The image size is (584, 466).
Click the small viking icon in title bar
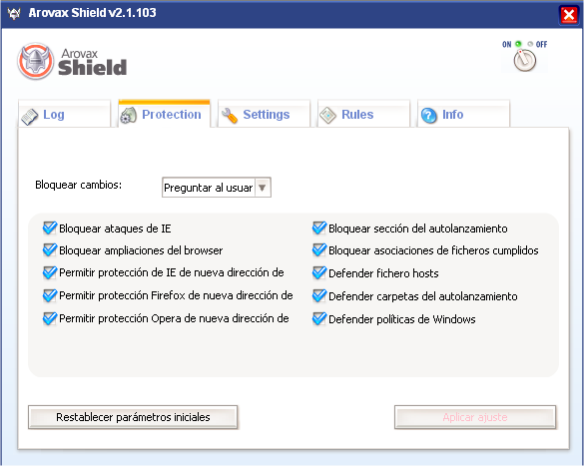point(14,13)
